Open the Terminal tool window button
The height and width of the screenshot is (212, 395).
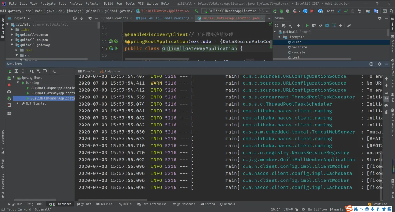point(105,204)
